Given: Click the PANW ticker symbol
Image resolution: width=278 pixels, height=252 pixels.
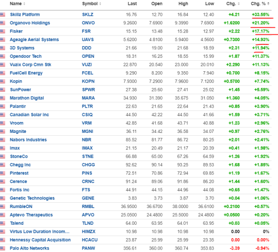Looking at the screenshot, I should click(x=89, y=248).
